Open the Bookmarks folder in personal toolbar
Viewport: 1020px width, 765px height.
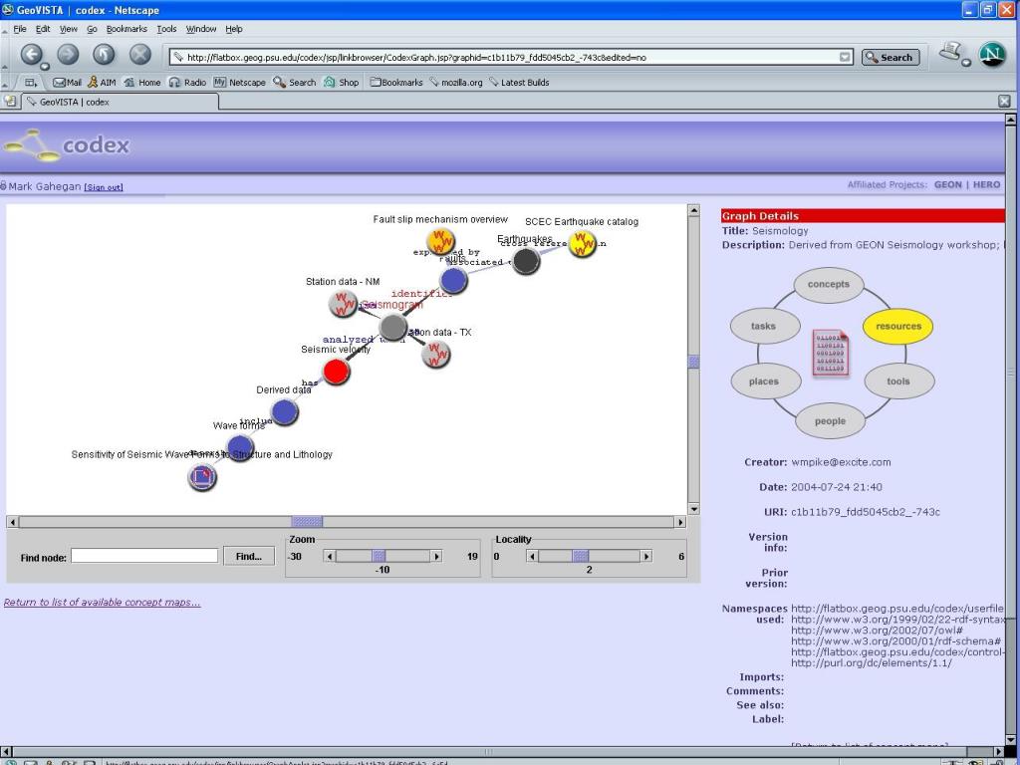(x=396, y=83)
